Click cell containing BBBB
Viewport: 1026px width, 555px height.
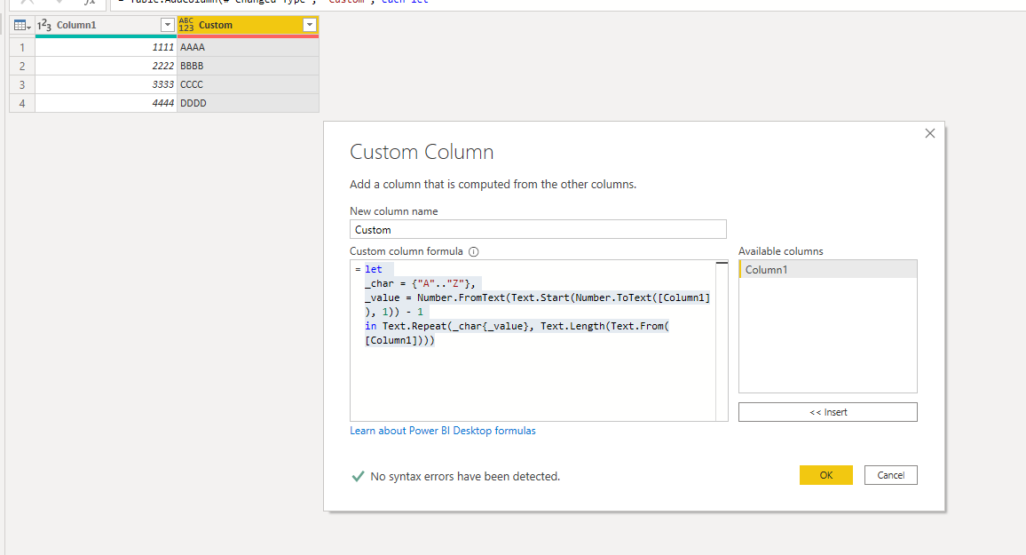click(x=248, y=66)
